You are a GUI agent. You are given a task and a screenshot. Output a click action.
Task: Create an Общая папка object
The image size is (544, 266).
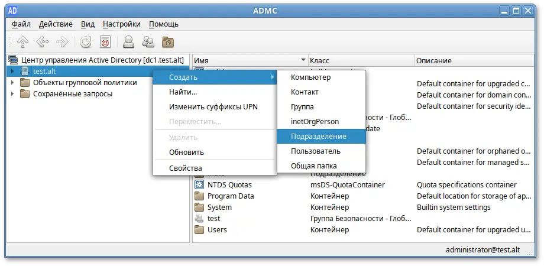point(321,166)
